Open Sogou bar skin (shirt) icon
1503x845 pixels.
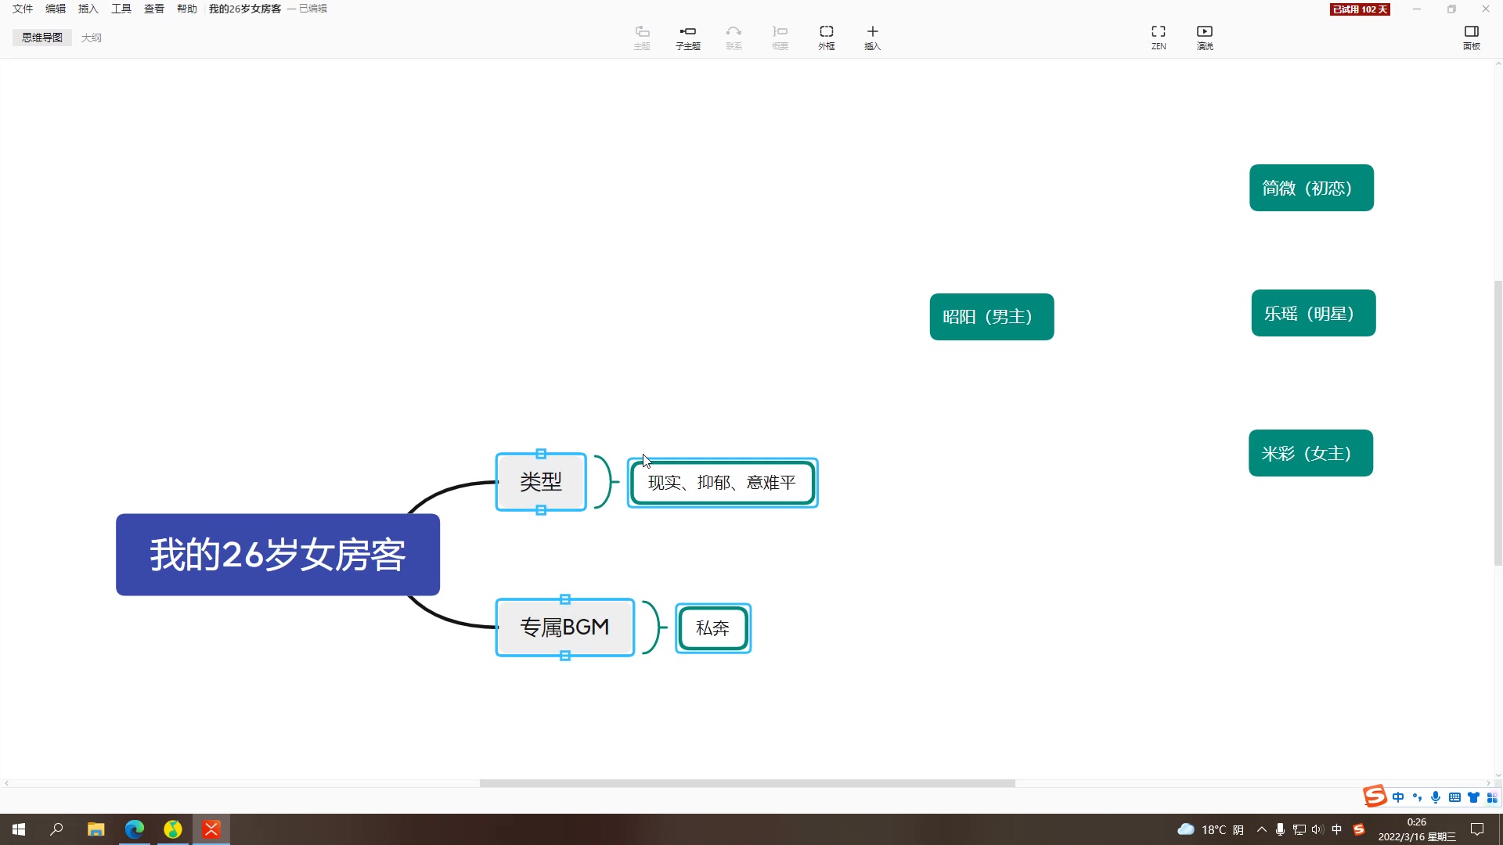[x=1473, y=797]
